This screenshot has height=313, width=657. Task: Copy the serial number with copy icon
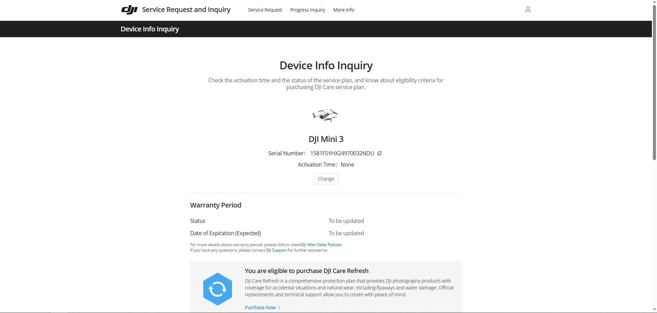pos(379,154)
